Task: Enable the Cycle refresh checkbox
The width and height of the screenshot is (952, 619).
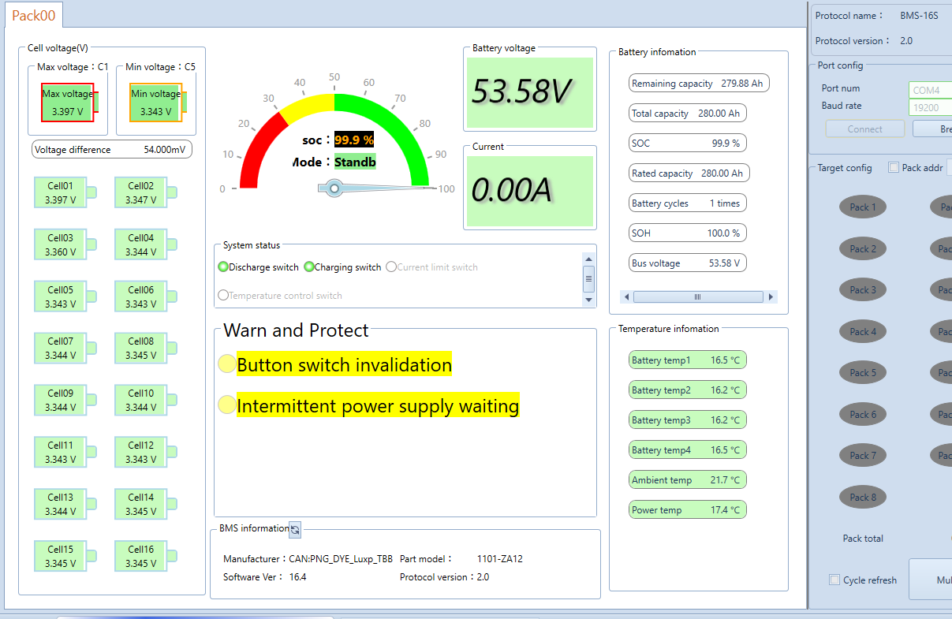Action: (x=834, y=580)
